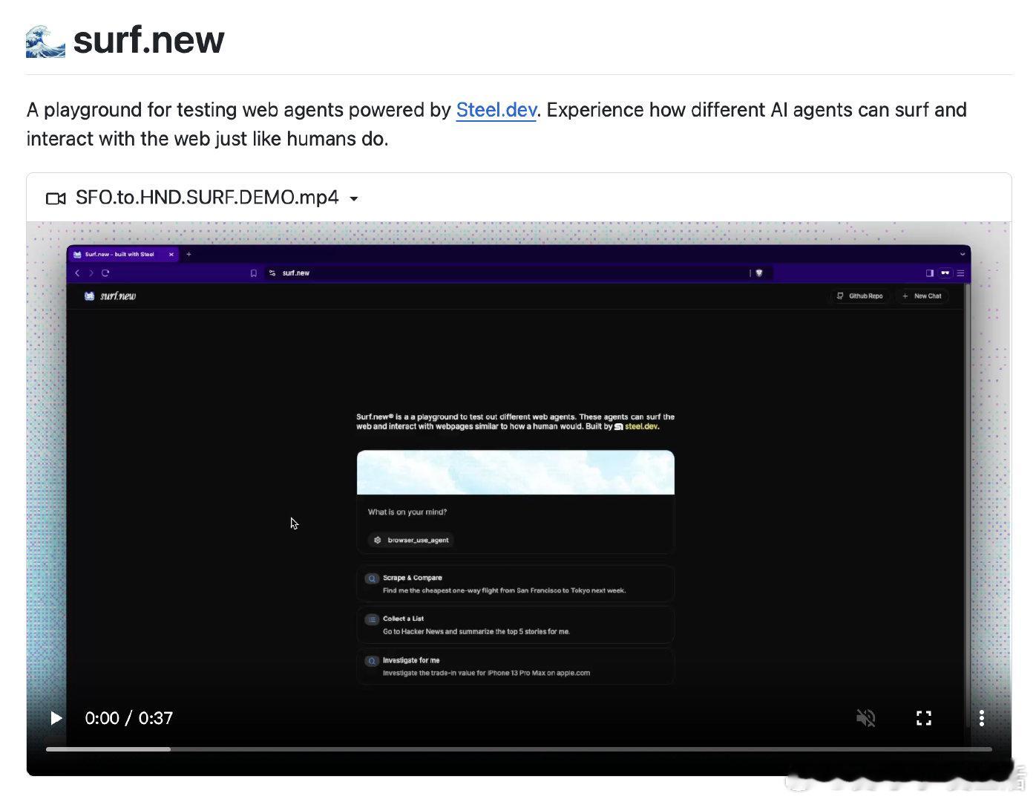Click the video camera icon by the filename
This screenshot has width=1036, height=802.
pos(56,198)
